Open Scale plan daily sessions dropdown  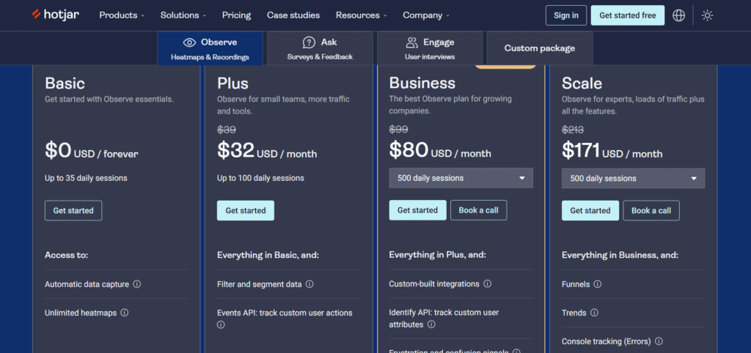coord(633,179)
